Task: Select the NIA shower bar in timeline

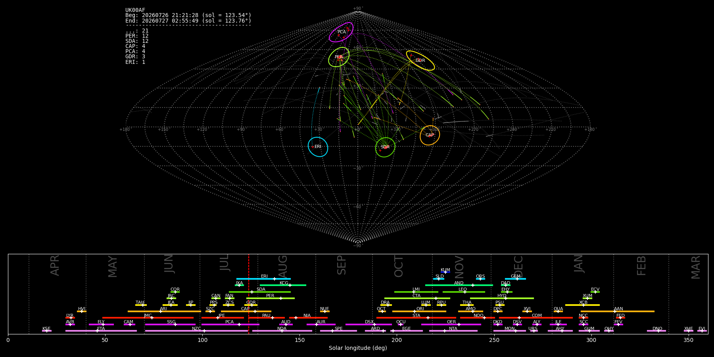Action: [308, 318]
